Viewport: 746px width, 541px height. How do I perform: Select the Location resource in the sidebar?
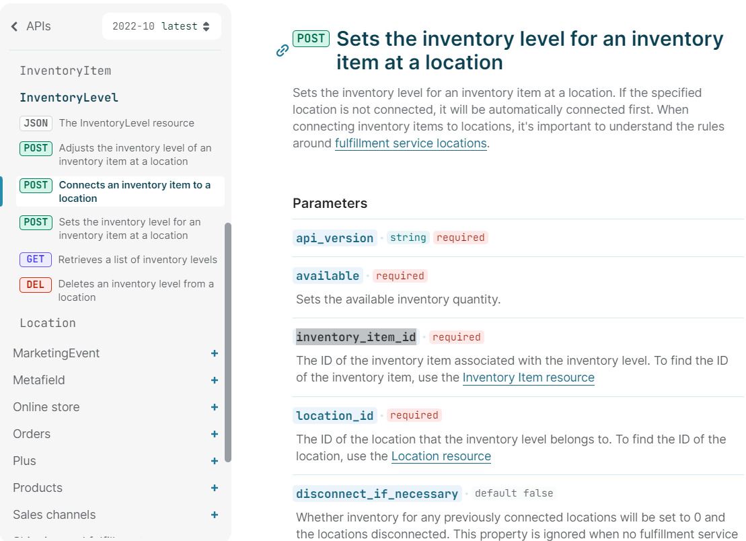pyautogui.click(x=48, y=323)
